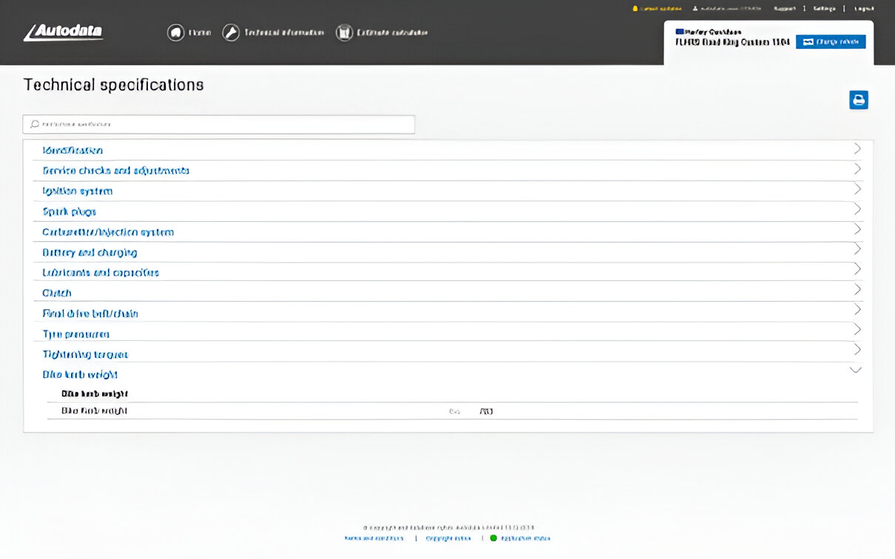Click the Change vehicle button
Viewport: 895px width, 559px height.
coord(831,42)
